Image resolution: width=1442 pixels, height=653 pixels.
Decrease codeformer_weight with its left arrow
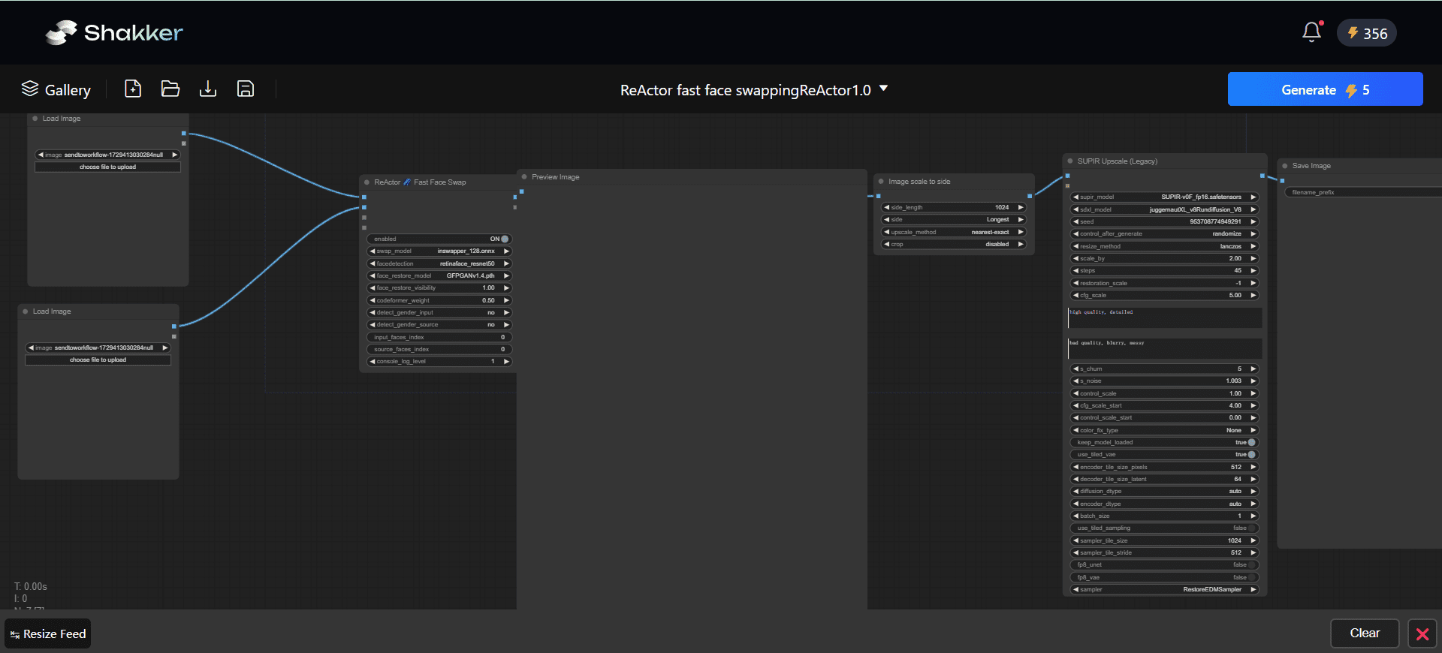[x=372, y=300]
